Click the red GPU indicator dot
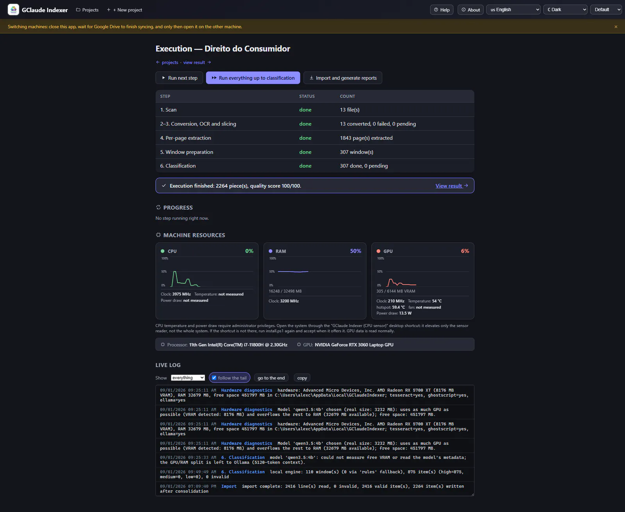 [x=379, y=251]
